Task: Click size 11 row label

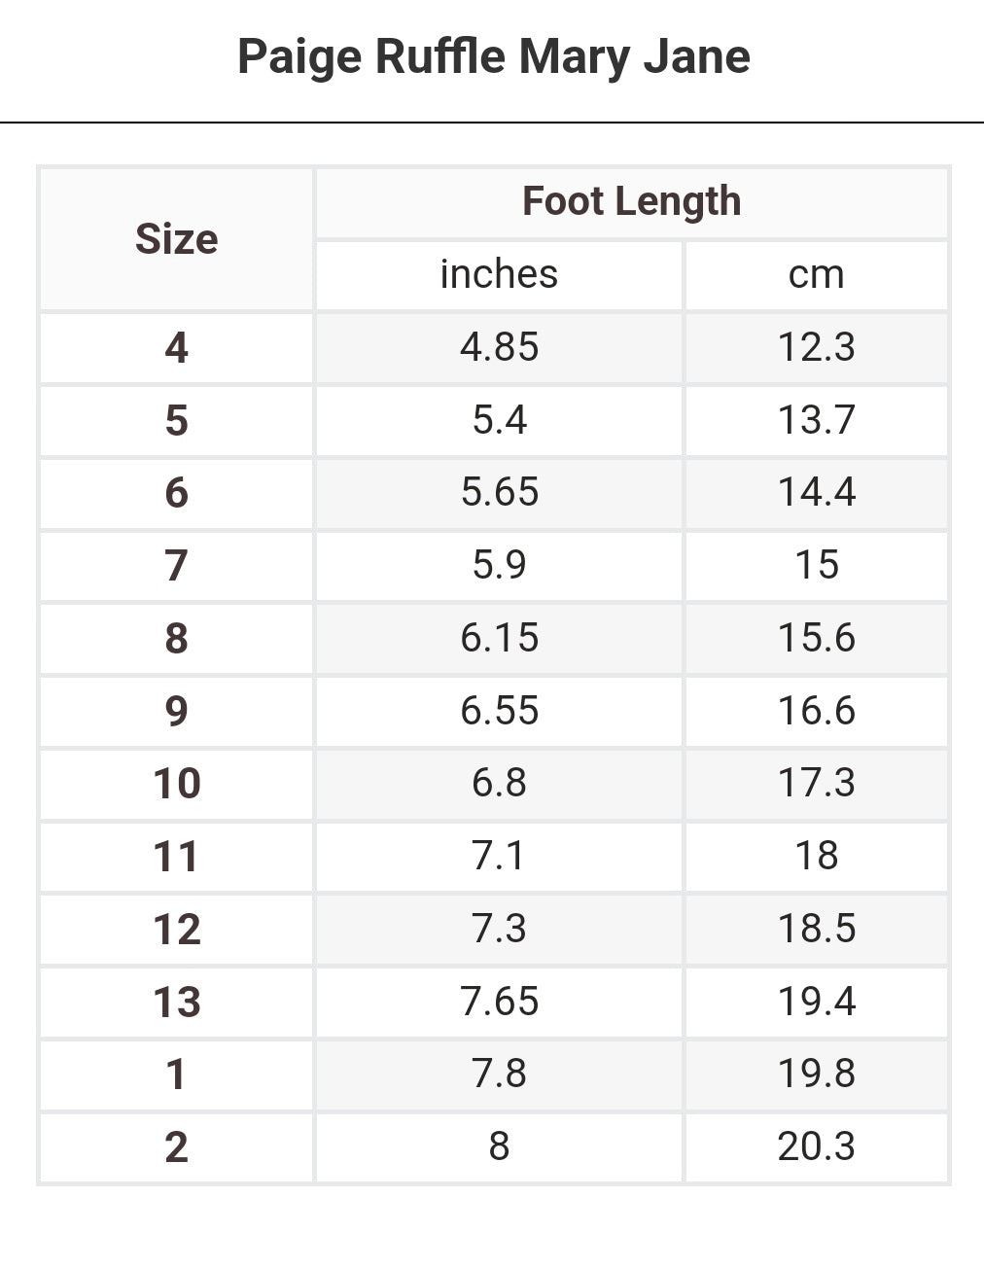Action: tap(176, 856)
